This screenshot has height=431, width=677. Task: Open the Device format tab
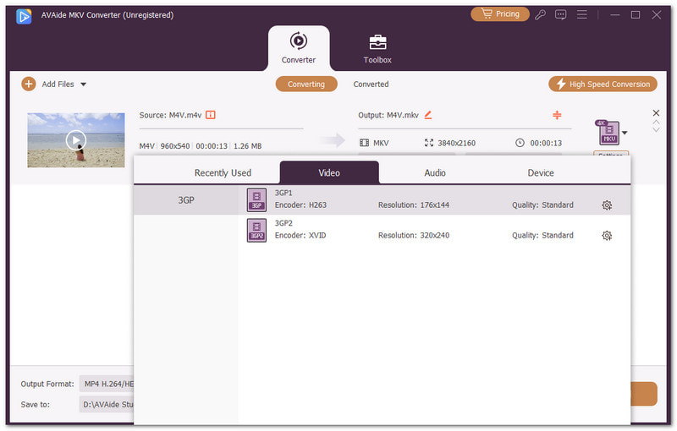pyautogui.click(x=541, y=173)
